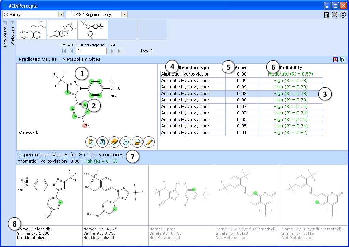This screenshot has height=247, width=349.
Task: Go to the first compound
Action: click(x=64, y=51)
